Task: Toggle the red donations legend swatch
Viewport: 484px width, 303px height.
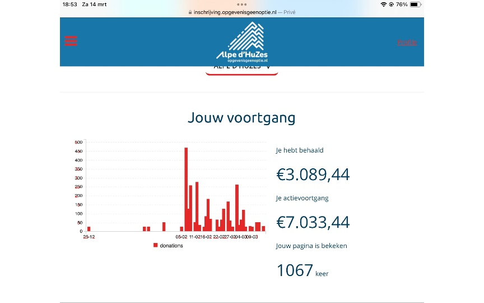Action: (155, 246)
